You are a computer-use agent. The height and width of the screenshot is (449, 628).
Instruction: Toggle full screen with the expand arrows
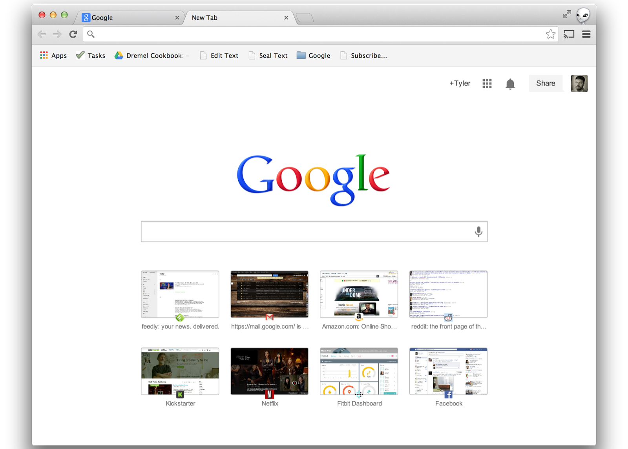click(566, 15)
